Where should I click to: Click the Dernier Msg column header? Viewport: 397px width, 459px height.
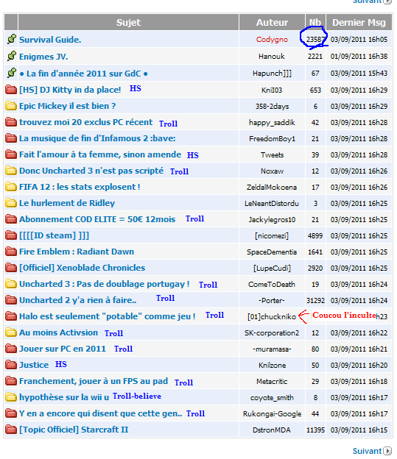pos(359,22)
